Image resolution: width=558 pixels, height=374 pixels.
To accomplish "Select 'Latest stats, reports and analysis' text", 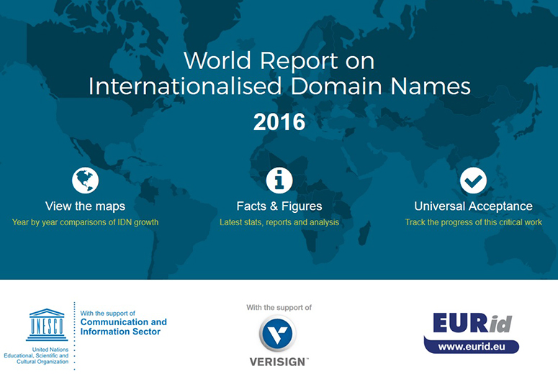I will pos(279,222).
